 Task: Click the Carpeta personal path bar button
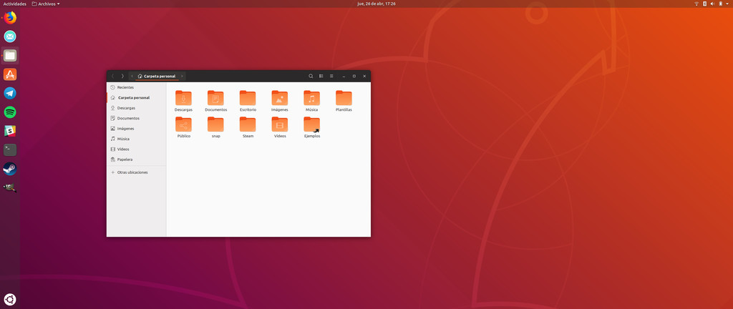click(157, 76)
